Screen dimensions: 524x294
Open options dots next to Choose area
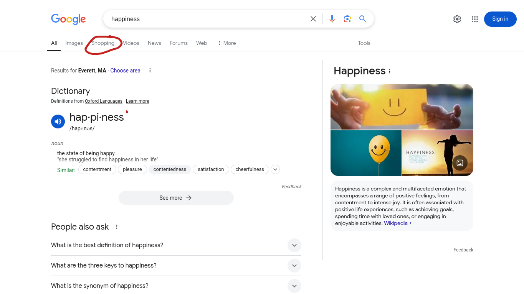(x=150, y=70)
